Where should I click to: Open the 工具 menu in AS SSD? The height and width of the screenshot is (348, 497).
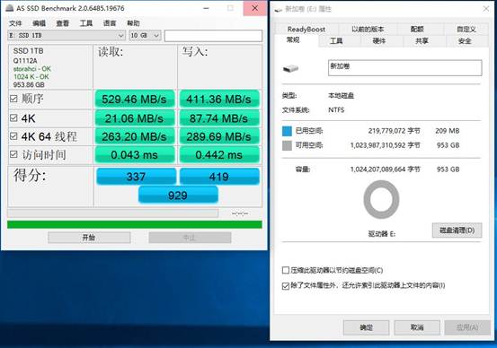[86, 23]
